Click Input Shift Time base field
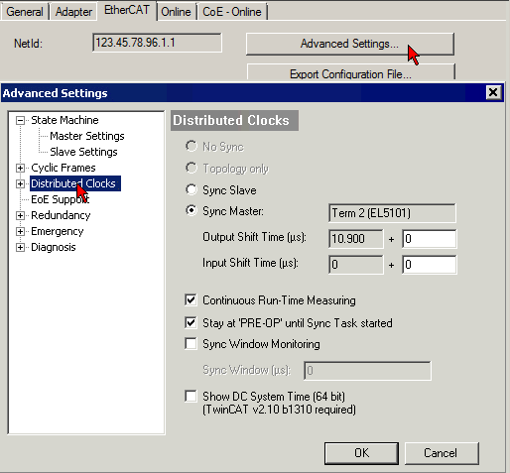This screenshot has width=510, height=473. point(356,265)
